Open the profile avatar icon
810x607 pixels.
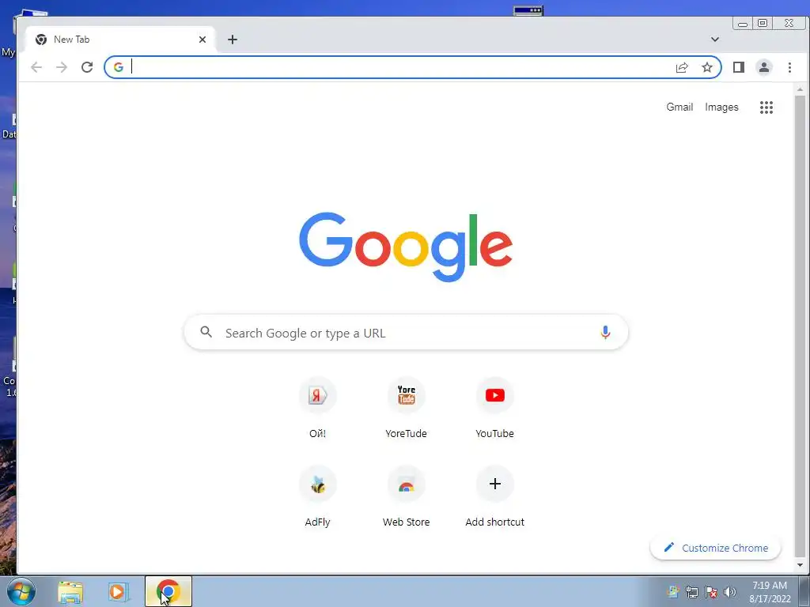(x=764, y=67)
